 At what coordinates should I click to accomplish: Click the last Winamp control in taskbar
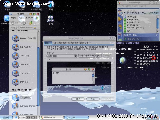coord(36,117)
